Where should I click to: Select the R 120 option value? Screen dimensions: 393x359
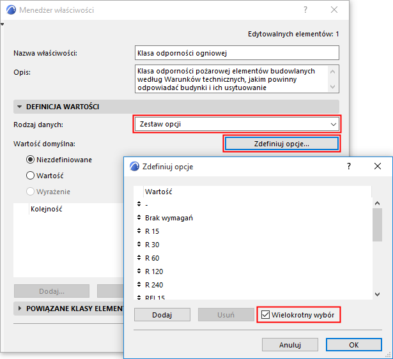(154, 271)
